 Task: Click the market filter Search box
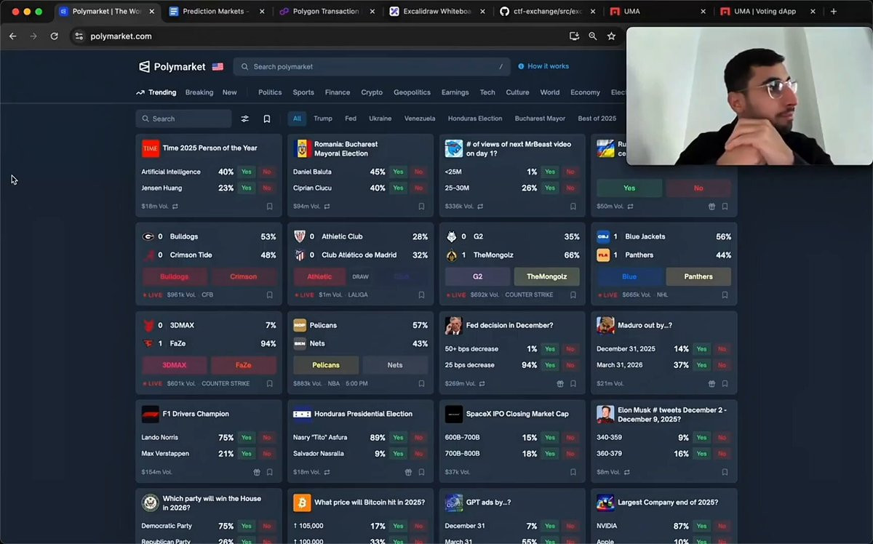pyautogui.click(x=183, y=119)
